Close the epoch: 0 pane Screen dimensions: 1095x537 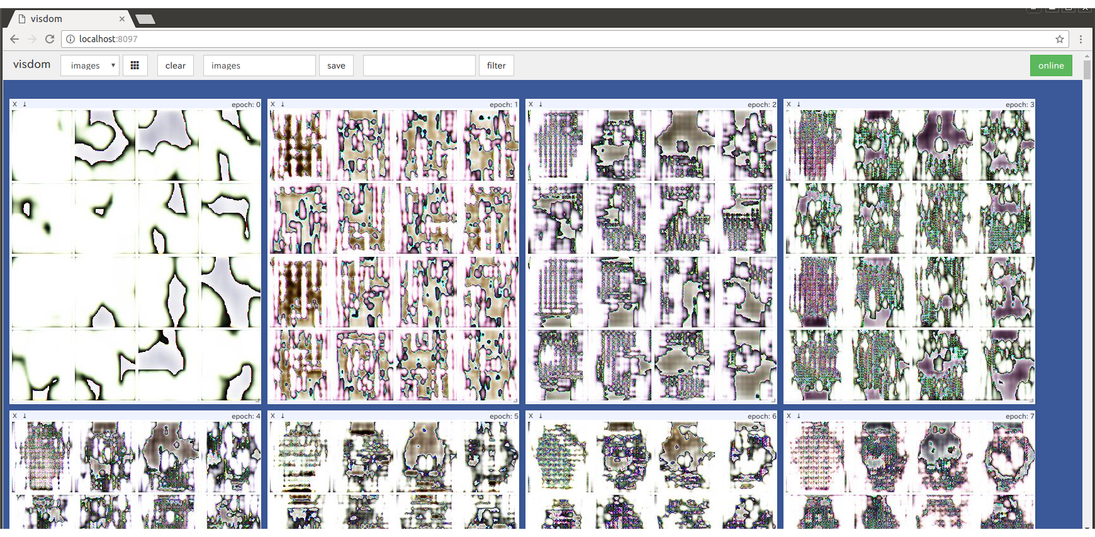14,105
